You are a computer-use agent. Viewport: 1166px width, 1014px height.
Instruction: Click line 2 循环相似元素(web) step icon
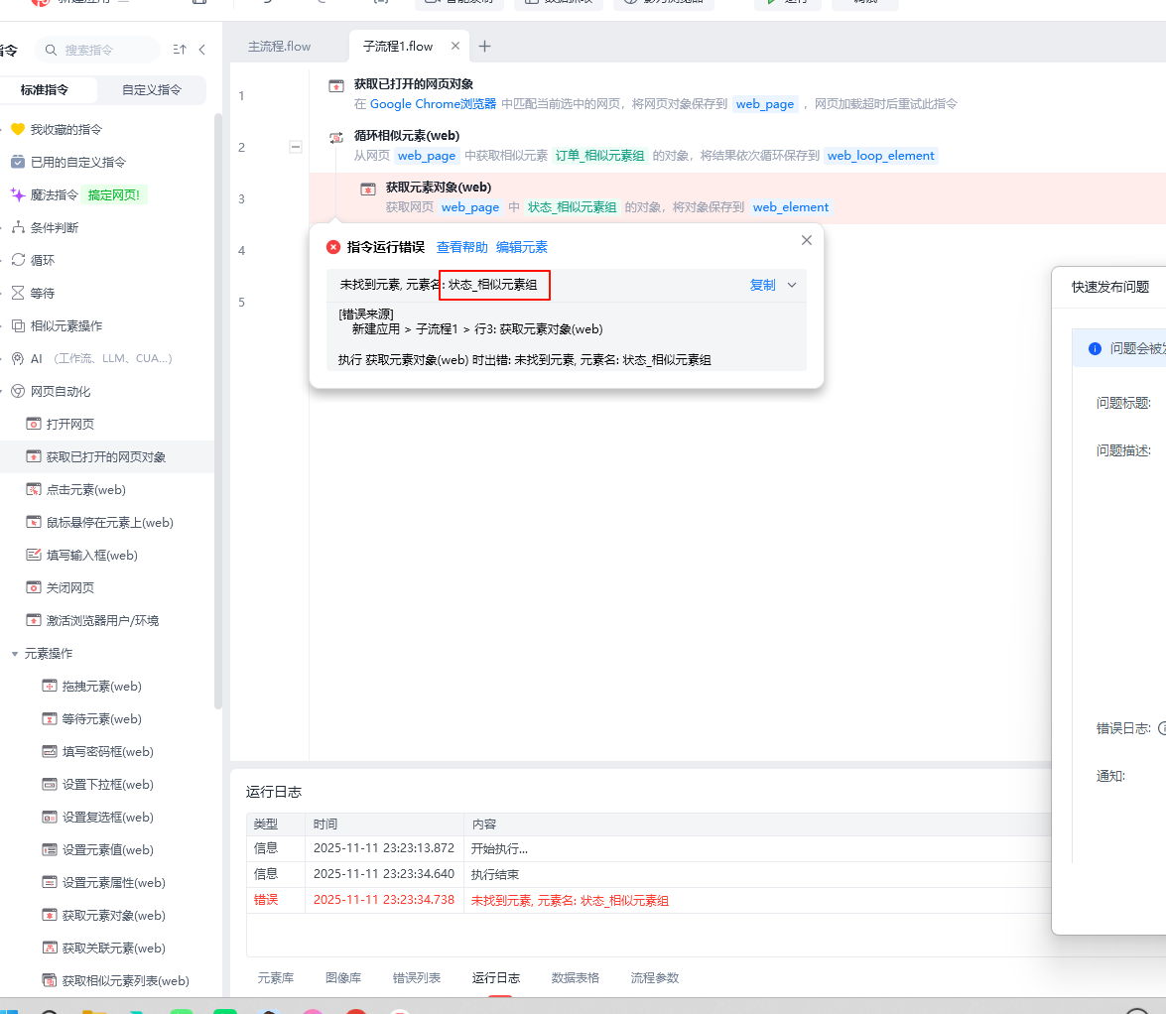336,138
